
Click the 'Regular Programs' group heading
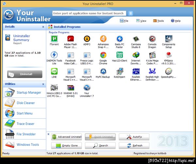pyautogui.click(x=59, y=32)
